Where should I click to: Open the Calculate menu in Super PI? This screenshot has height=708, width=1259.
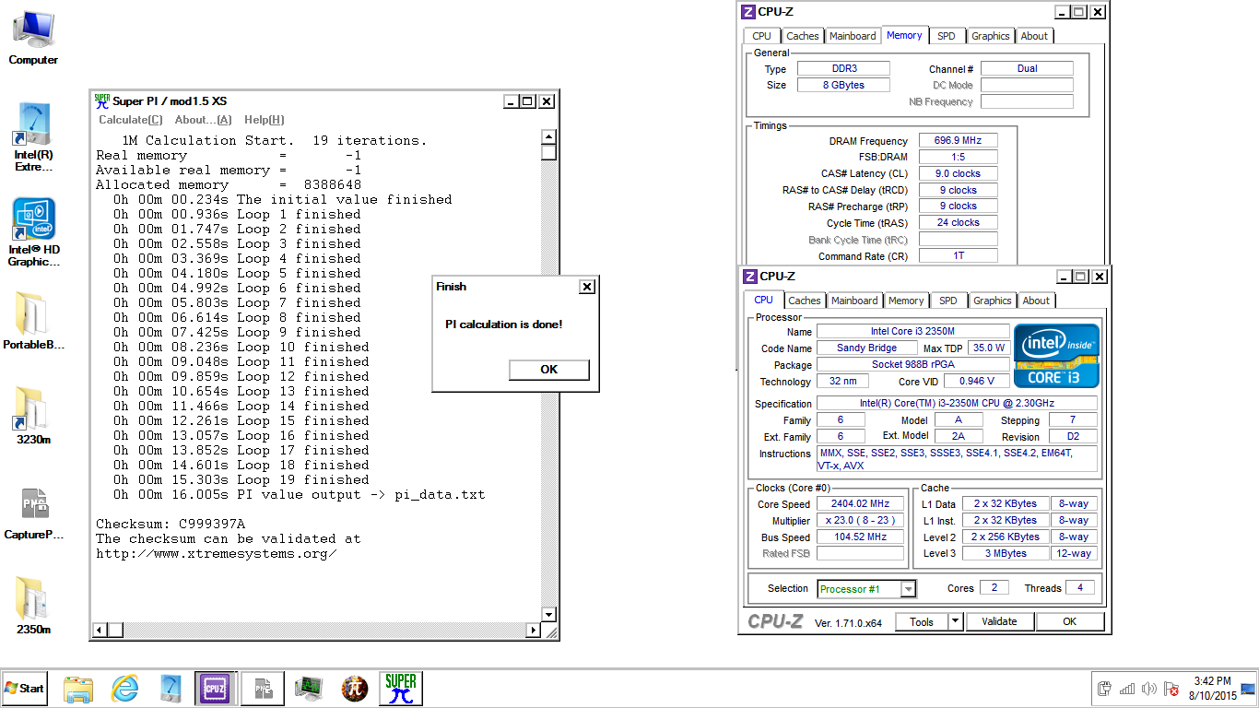point(131,120)
